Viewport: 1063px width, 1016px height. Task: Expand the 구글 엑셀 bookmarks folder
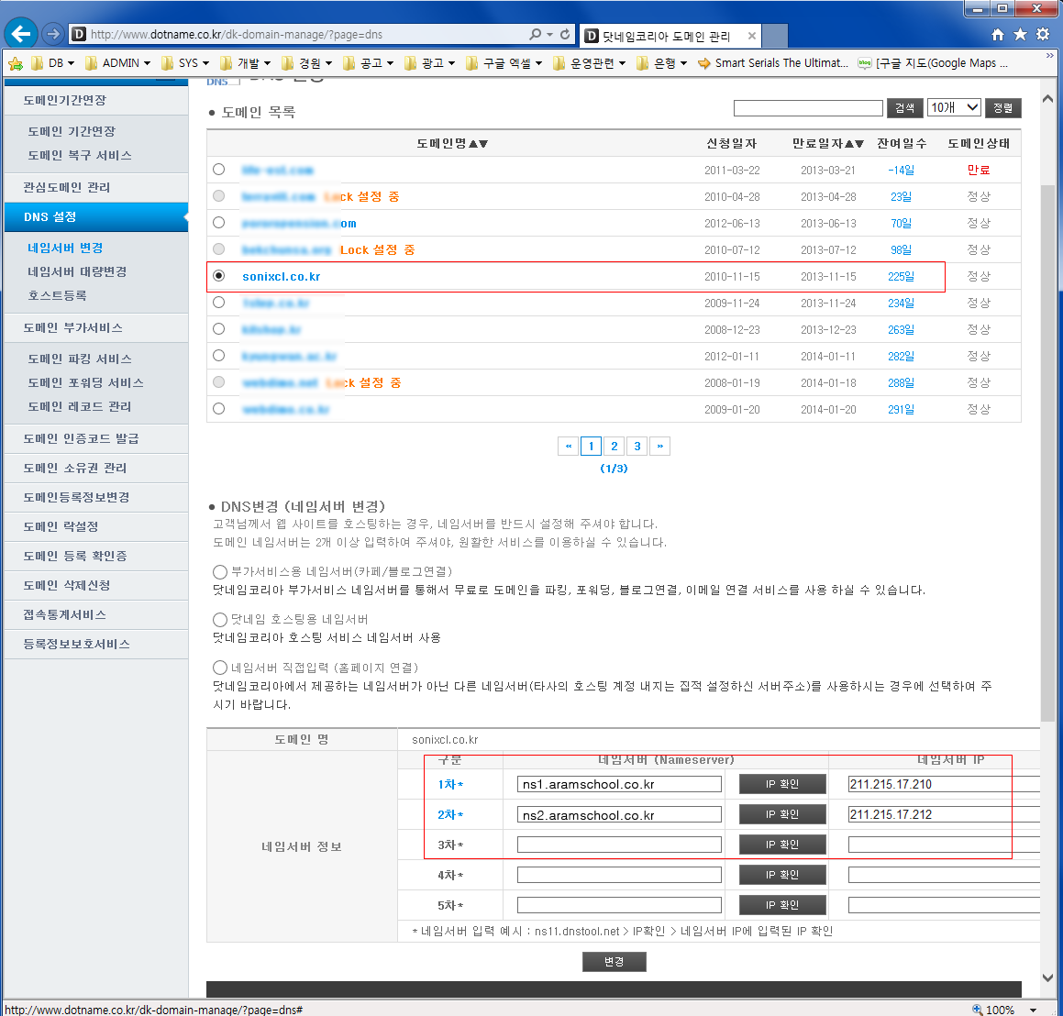coord(504,63)
